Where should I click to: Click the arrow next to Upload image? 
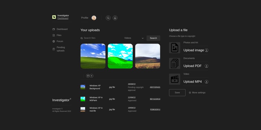207,50
